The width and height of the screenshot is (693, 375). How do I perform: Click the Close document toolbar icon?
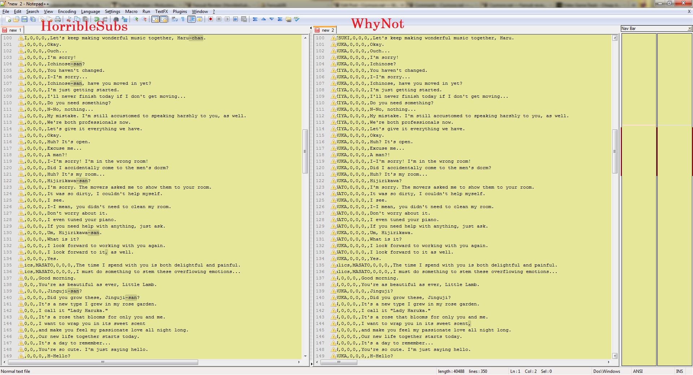(42, 19)
